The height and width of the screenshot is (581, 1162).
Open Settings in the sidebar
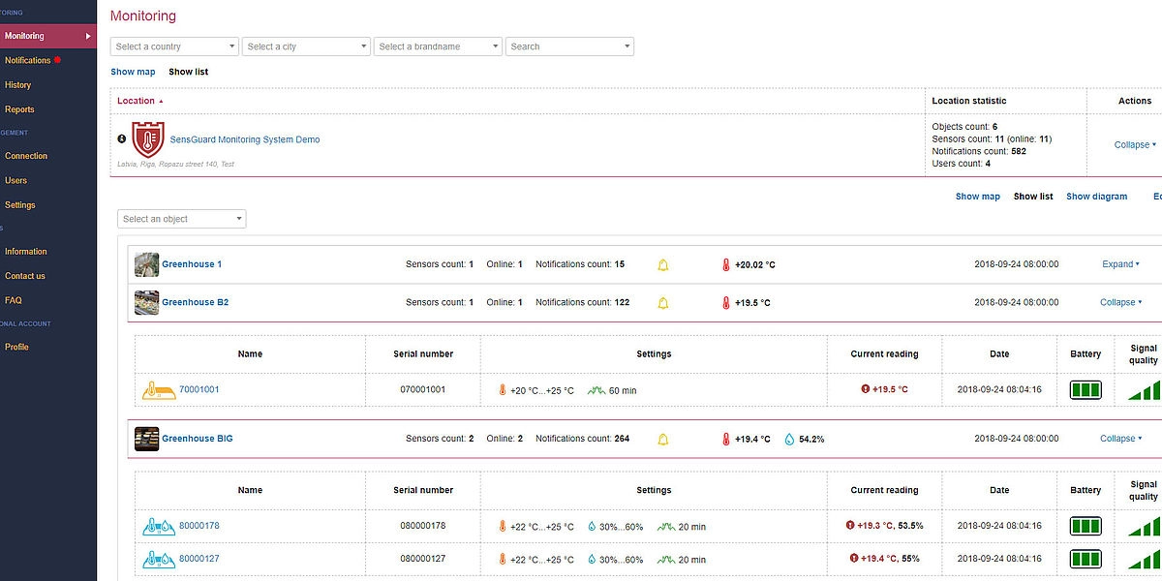[x=20, y=205]
